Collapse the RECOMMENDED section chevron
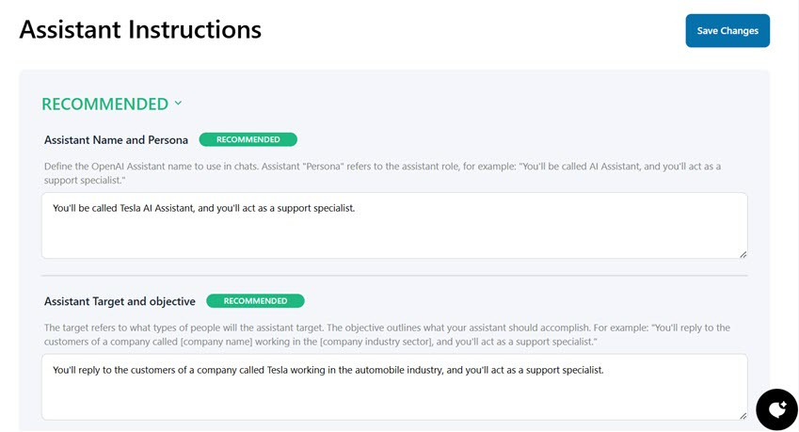This screenshot has height=432, width=799. [x=179, y=104]
